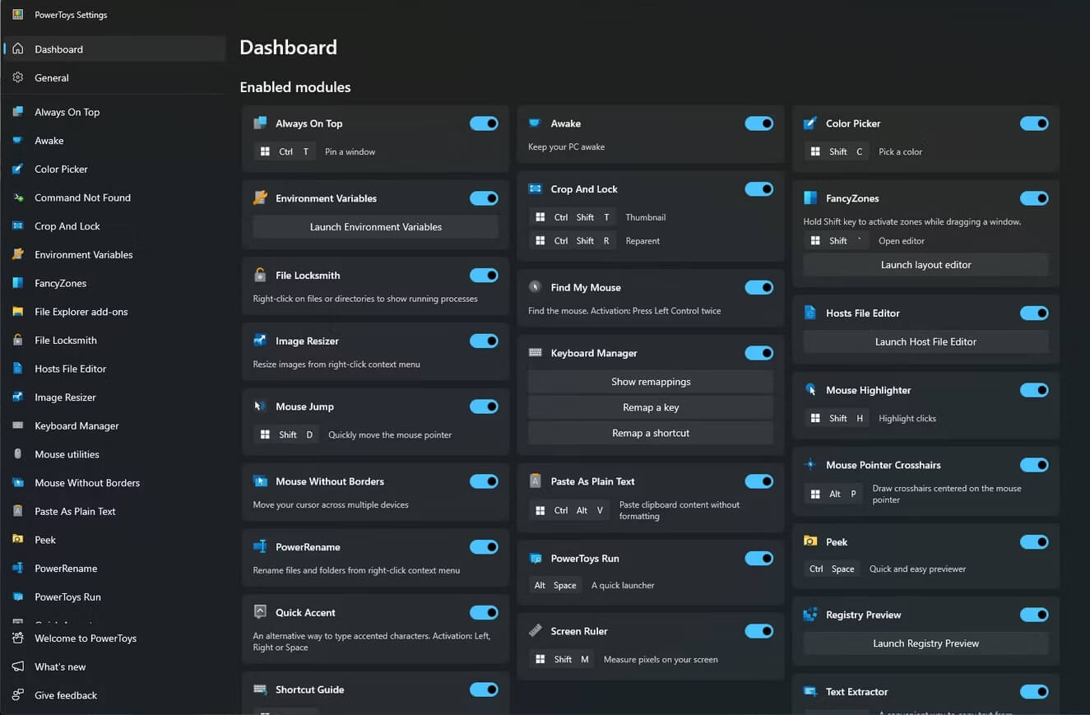This screenshot has height=715, width=1090.
Task: Click the Mouse Jump card icon
Action: tap(260, 406)
